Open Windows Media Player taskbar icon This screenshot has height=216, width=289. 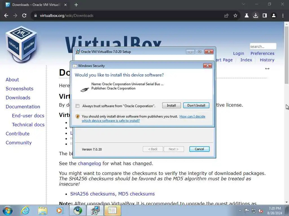pyautogui.click(x=60, y=210)
